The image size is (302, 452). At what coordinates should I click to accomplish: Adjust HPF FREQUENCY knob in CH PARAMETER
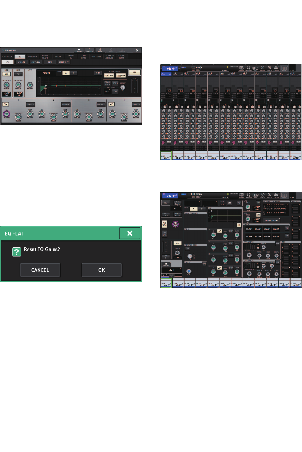pyautogui.click(x=6, y=85)
